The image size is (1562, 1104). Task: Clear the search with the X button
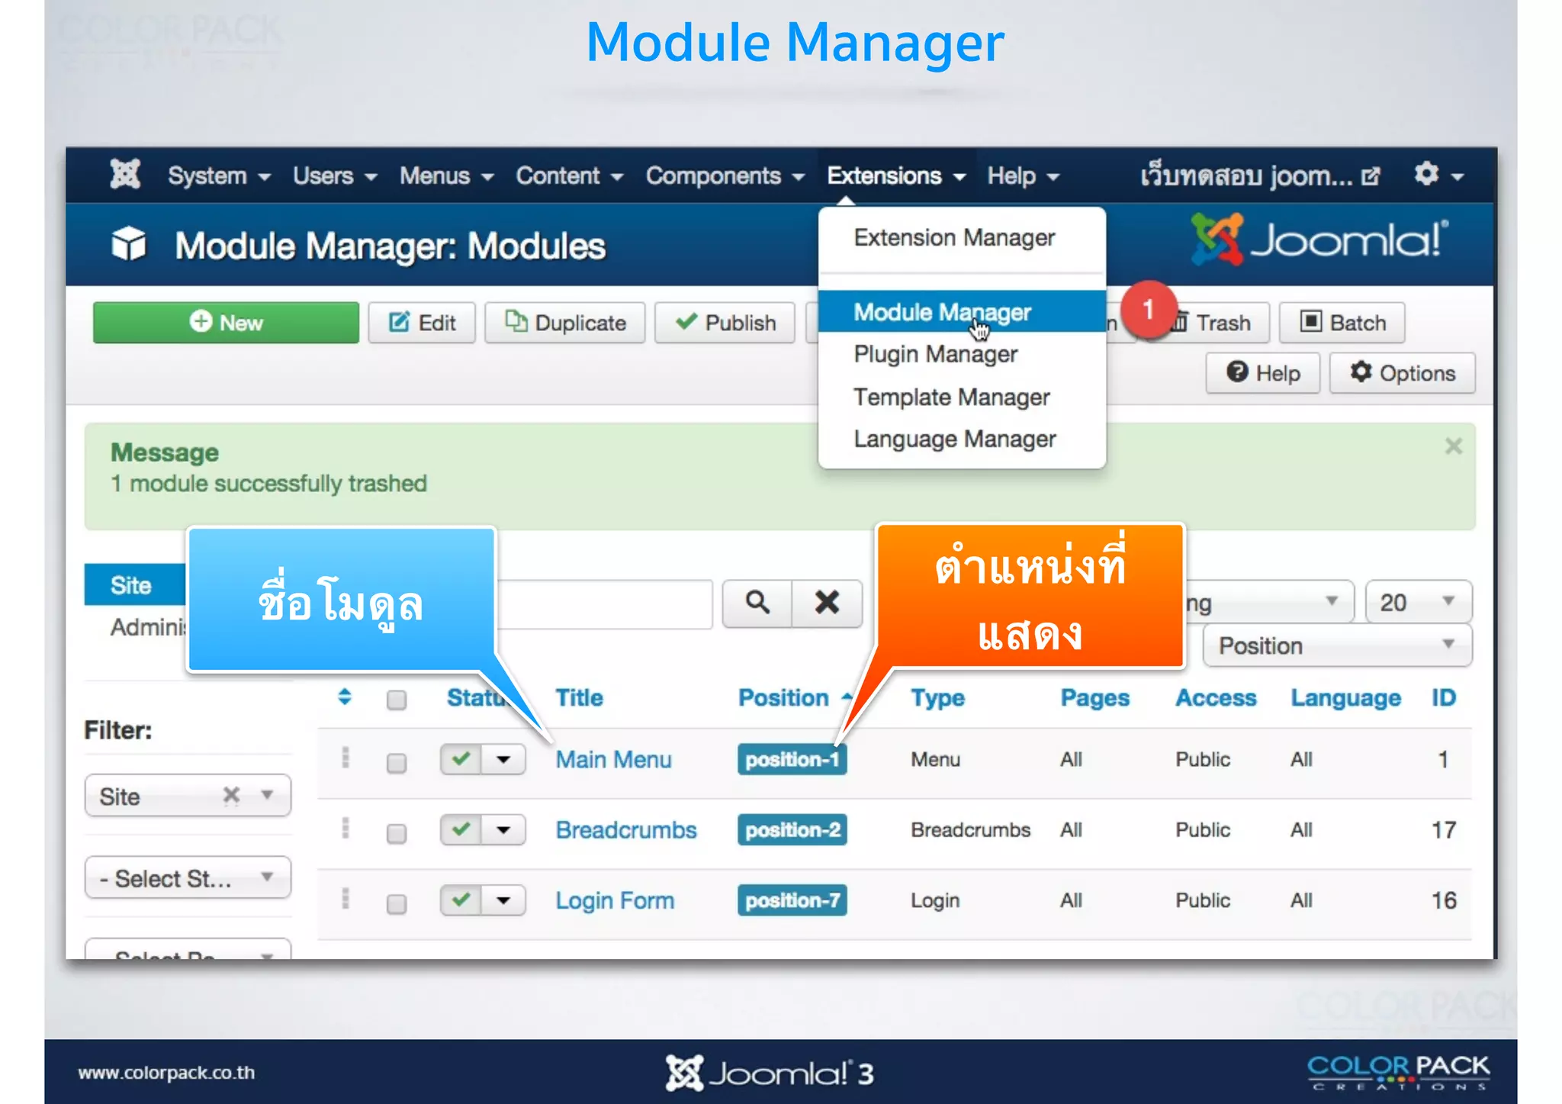828,603
